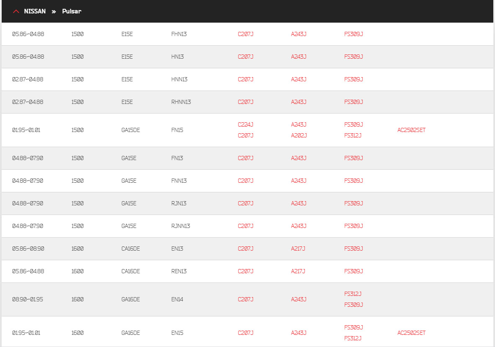Open A243J link in RJNN13 row
The image size is (495, 347).
(299, 226)
